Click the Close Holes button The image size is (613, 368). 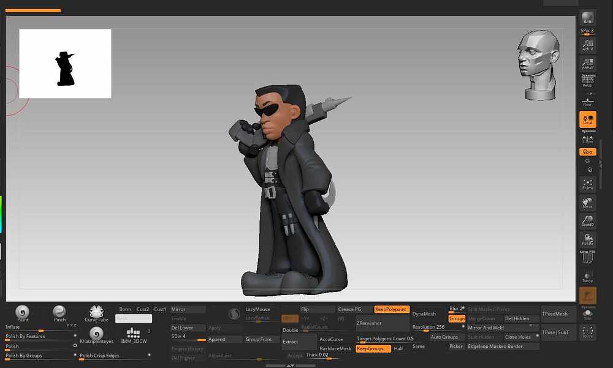coord(522,337)
